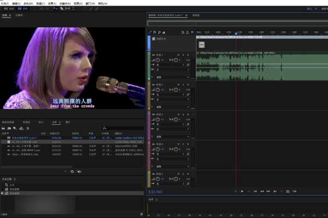
Task: Switch to the Multitrack view button
Action: (x=22, y=9)
